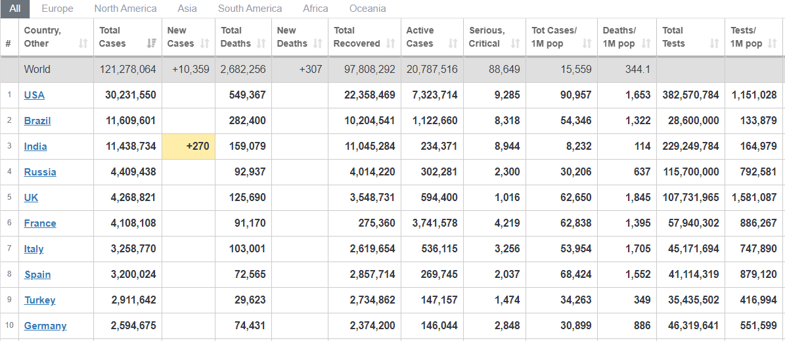Click Italy total deaths 103,001
Screen dimensions: 785x341
point(247,249)
